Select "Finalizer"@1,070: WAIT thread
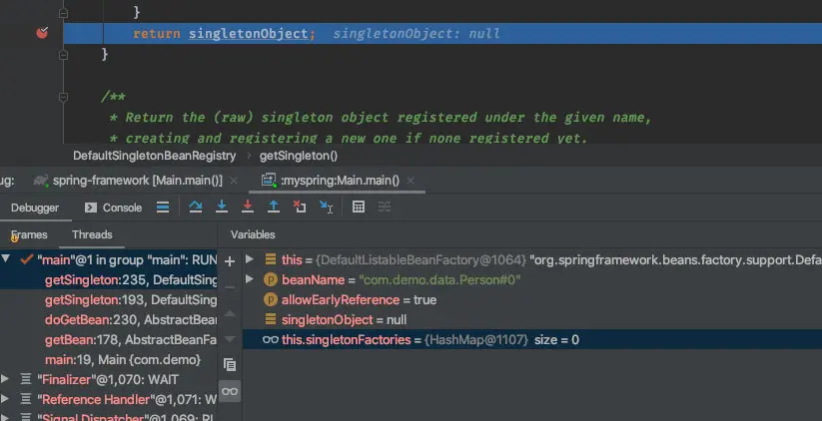The height and width of the screenshot is (421, 822). pyautogui.click(x=109, y=379)
